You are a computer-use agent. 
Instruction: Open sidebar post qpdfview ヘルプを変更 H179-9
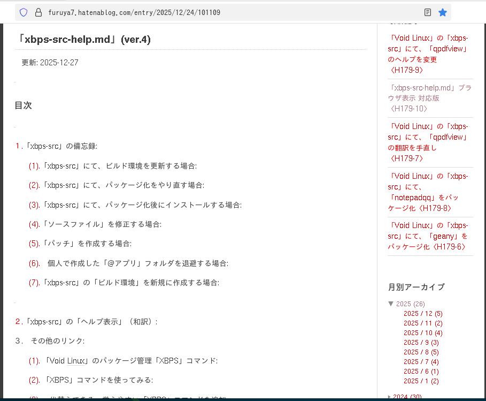point(428,54)
